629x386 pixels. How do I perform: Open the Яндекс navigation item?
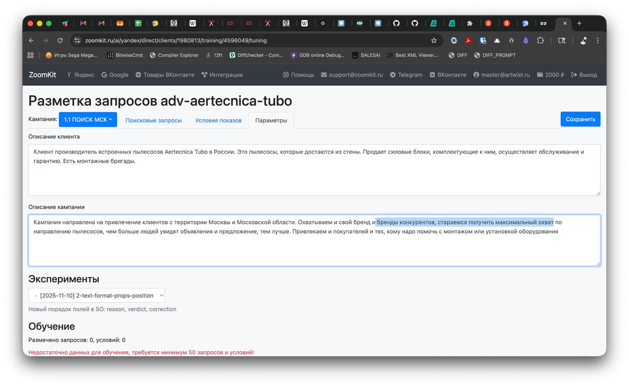(81, 75)
